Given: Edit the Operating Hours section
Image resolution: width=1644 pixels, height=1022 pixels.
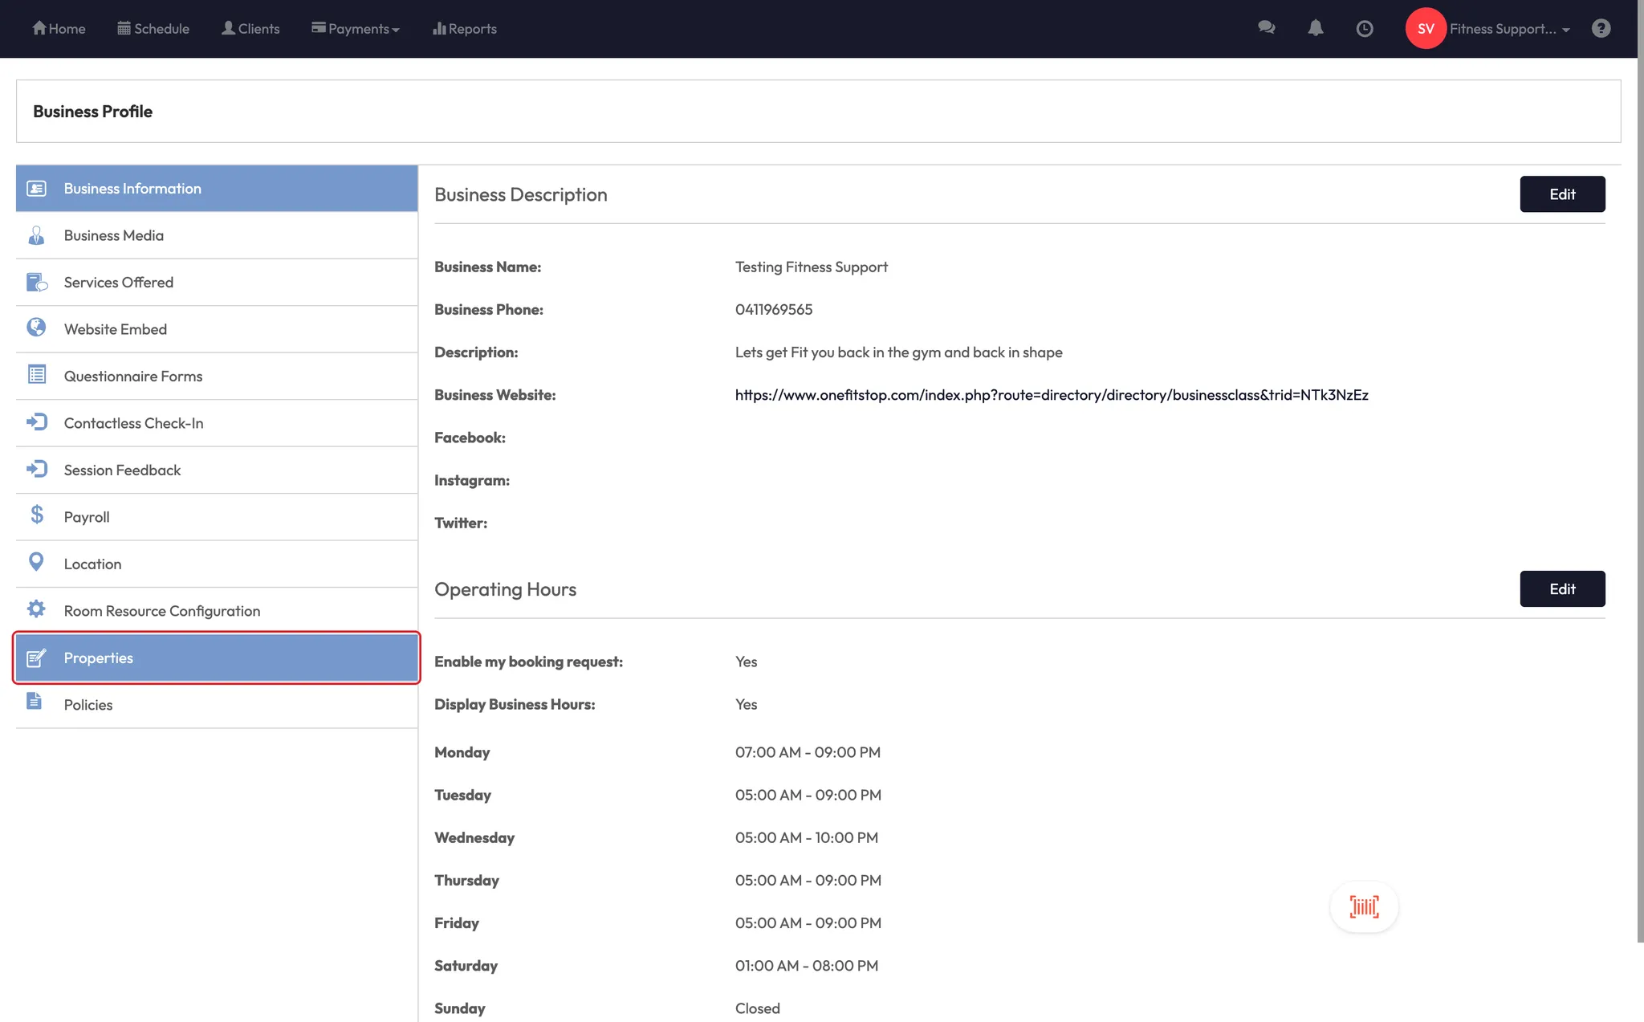Looking at the screenshot, I should [1561, 589].
